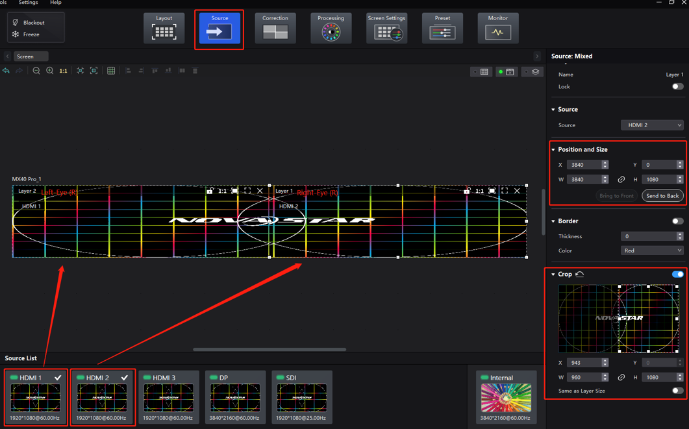
Task: Collapse the Border section
Action: point(553,221)
